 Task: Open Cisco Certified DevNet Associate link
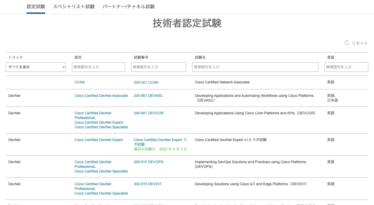101,96
